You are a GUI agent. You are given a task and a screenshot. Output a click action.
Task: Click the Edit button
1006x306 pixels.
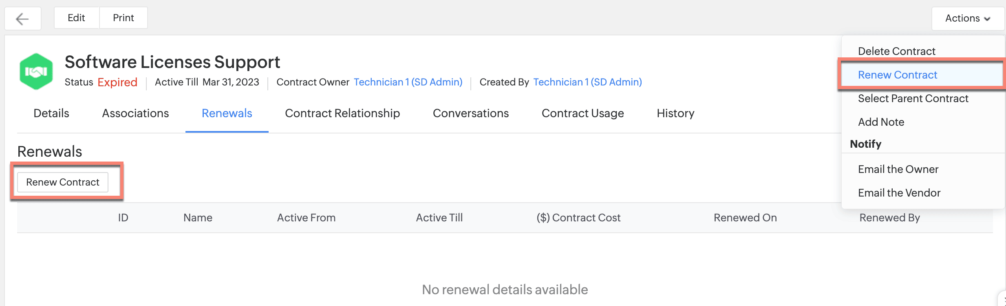click(x=76, y=18)
